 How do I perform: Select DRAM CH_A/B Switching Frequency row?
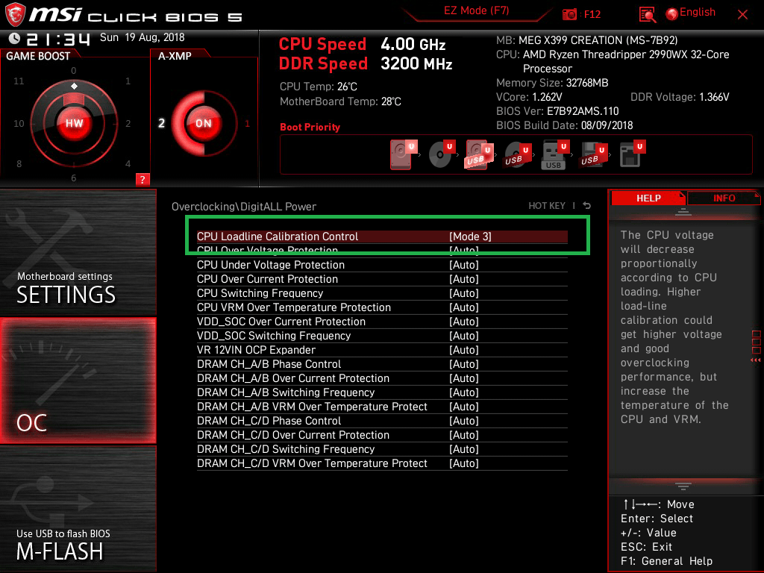coord(382,392)
